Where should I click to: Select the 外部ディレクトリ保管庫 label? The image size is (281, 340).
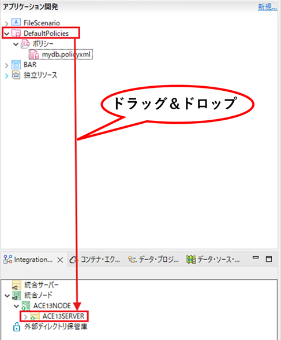pyautogui.click(x=56, y=327)
